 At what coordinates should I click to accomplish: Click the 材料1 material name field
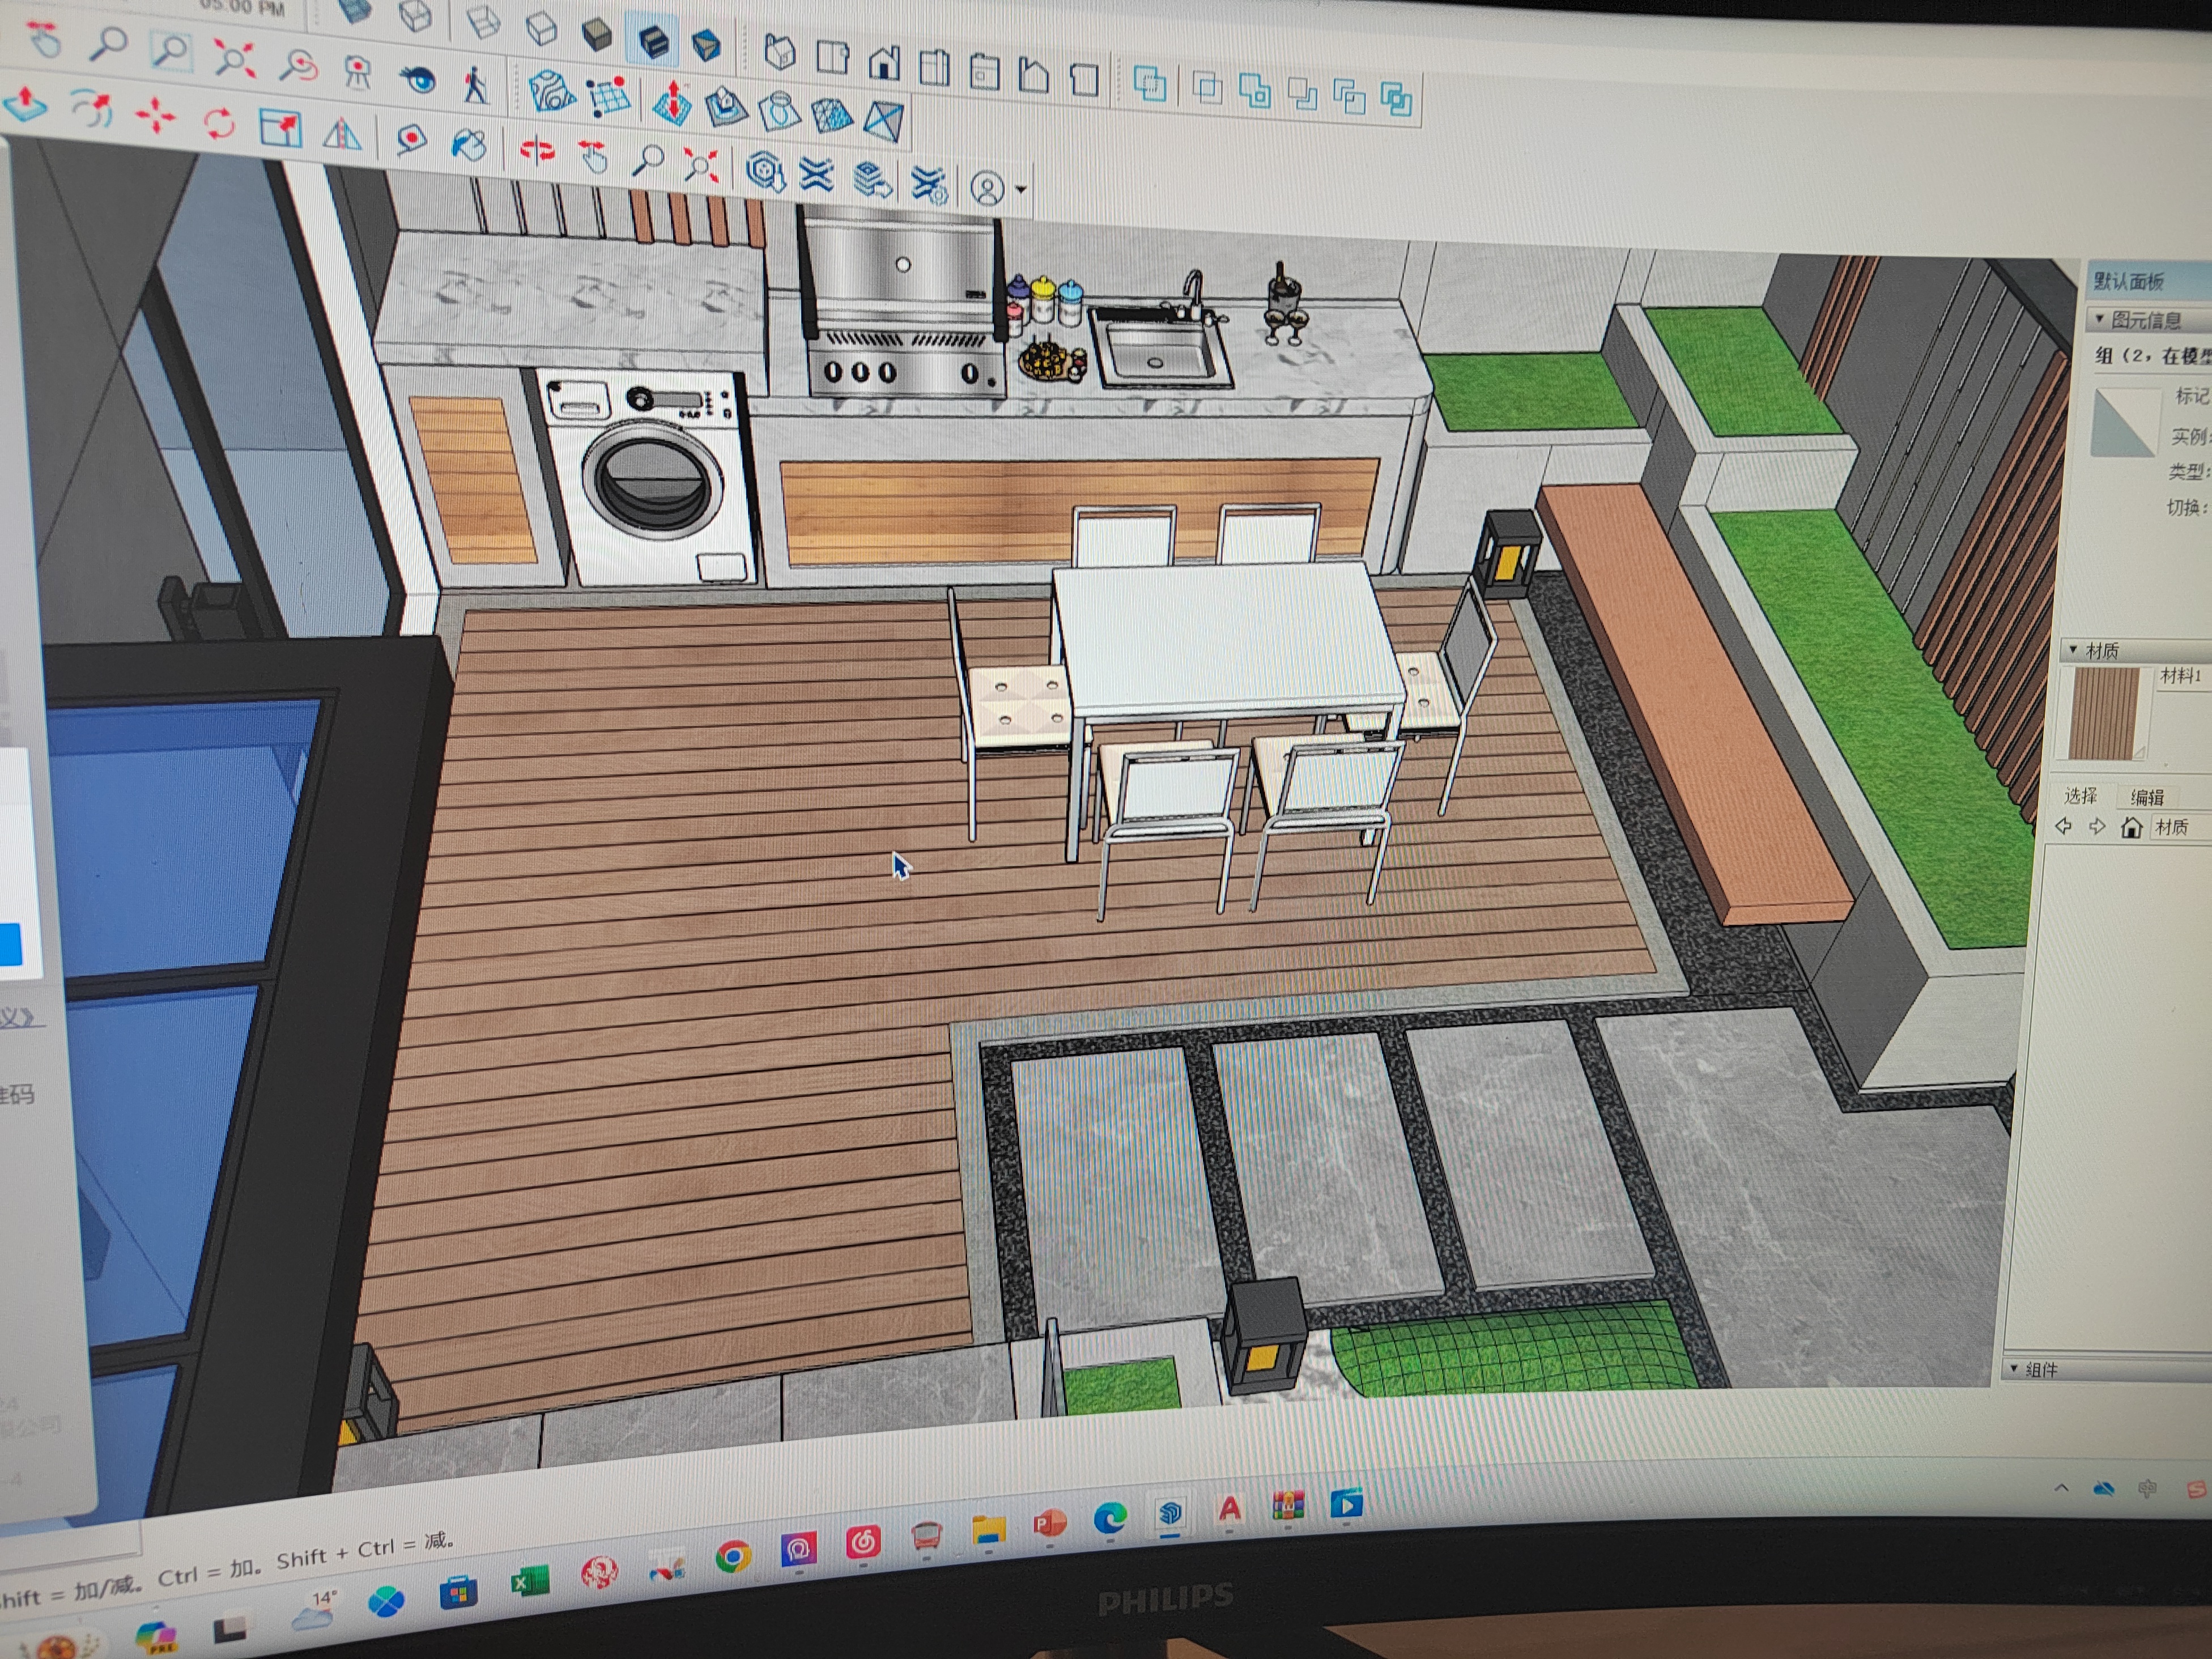(x=2183, y=676)
